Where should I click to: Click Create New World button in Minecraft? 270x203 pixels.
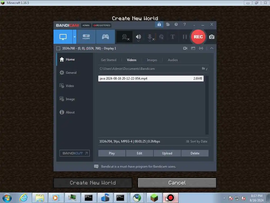[x=93, y=183]
